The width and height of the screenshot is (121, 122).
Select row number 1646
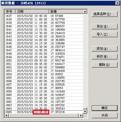(x=9, y=47)
